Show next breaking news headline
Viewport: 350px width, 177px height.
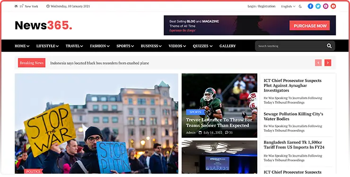tap(328, 63)
